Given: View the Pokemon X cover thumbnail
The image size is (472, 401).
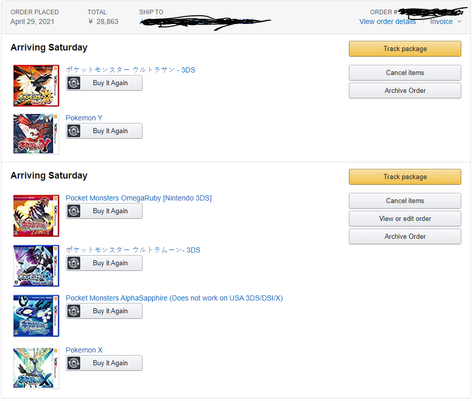Looking at the screenshot, I should click(36, 368).
